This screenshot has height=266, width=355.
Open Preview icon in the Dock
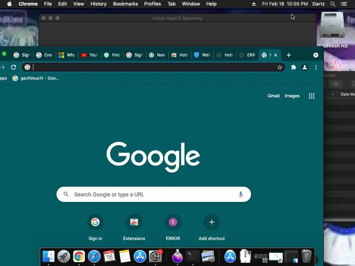(x=208, y=256)
